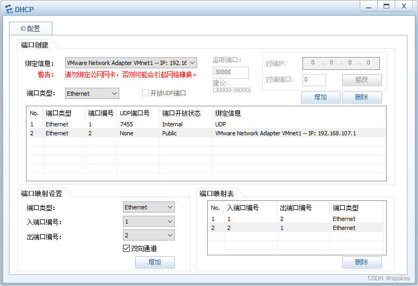Click the UDP端口号 column header

(138, 113)
